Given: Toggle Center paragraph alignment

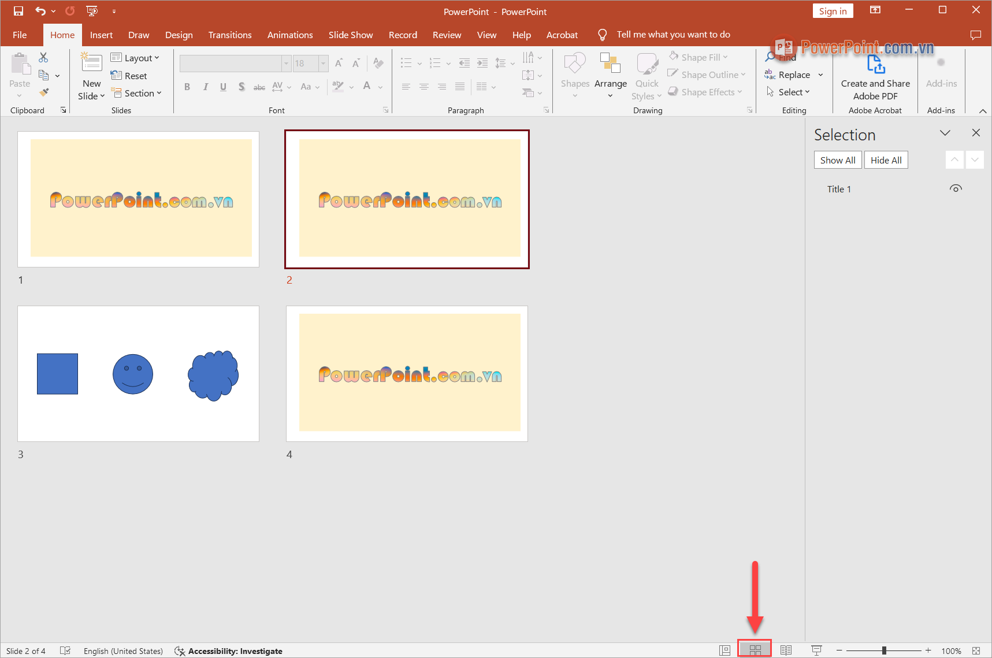Looking at the screenshot, I should pos(424,87).
